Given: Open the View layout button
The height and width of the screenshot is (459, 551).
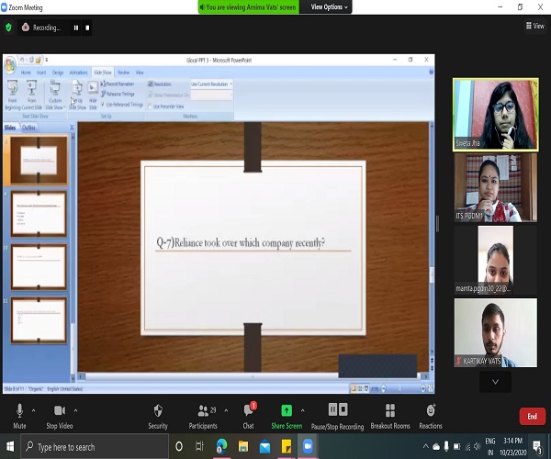Looking at the screenshot, I should pyautogui.click(x=534, y=26).
